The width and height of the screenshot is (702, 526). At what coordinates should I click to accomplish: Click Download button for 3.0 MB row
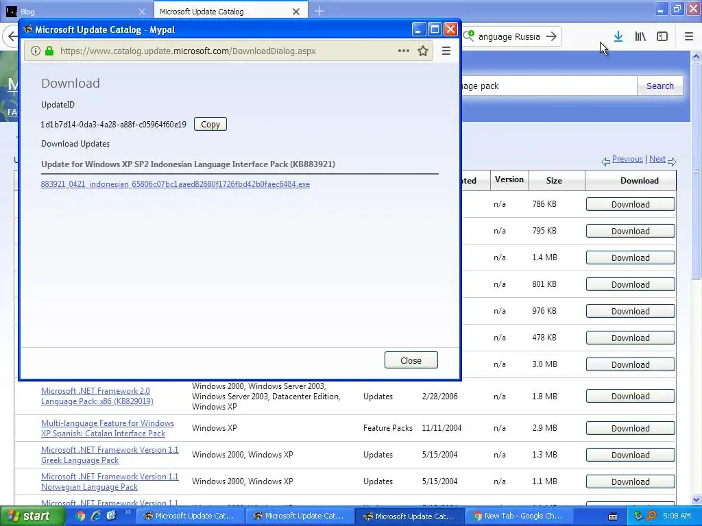tap(631, 365)
